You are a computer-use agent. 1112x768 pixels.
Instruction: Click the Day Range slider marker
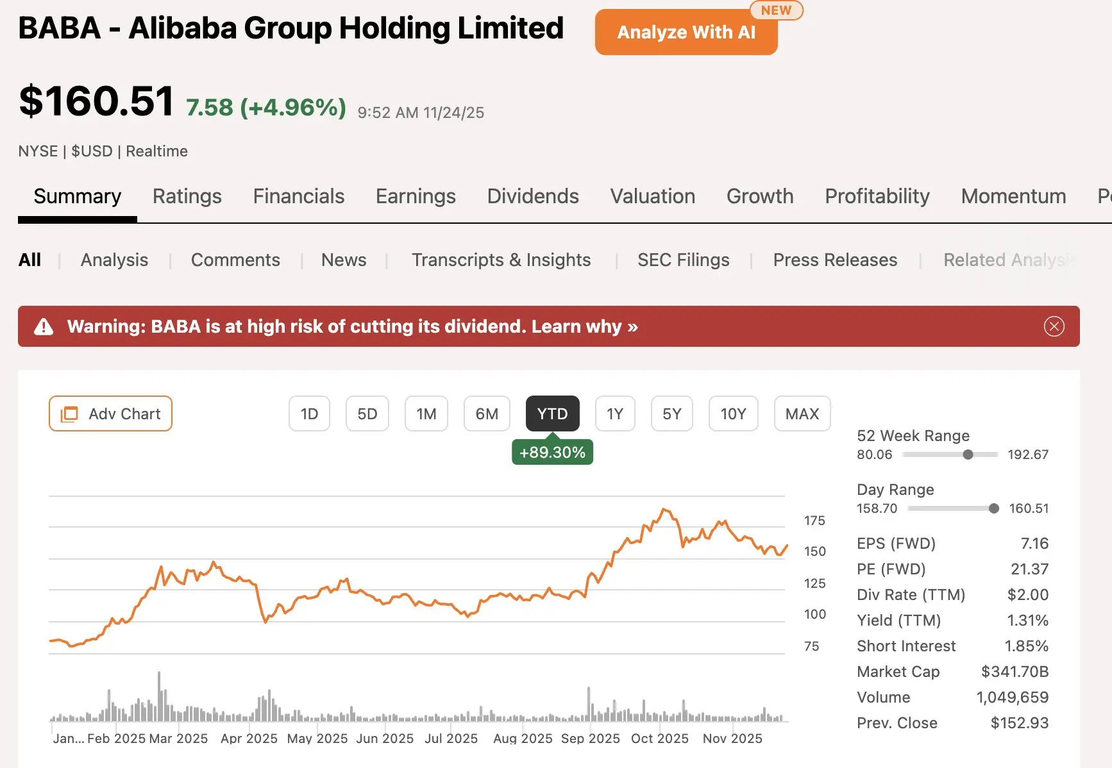[993, 508]
